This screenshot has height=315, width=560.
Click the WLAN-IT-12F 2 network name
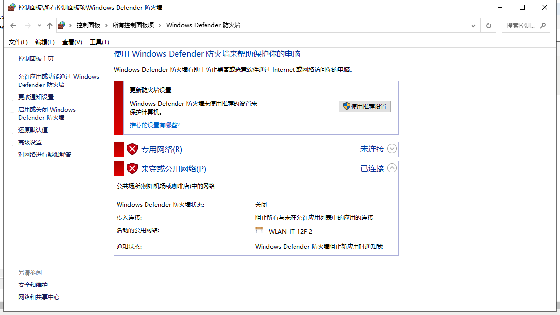pos(291,232)
